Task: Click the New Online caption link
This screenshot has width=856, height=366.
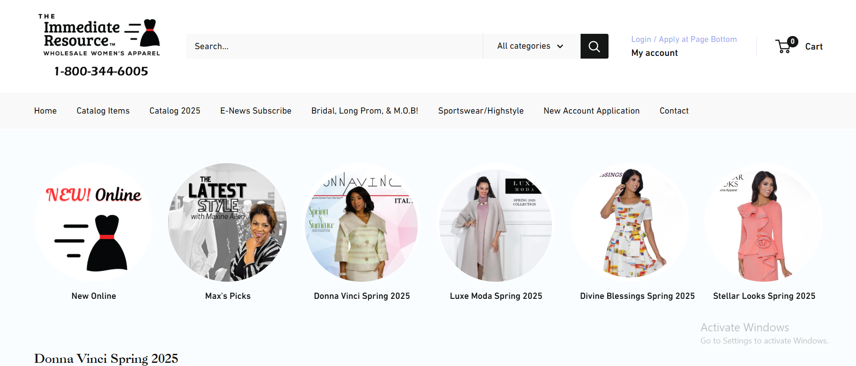Action: [x=94, y=296]
